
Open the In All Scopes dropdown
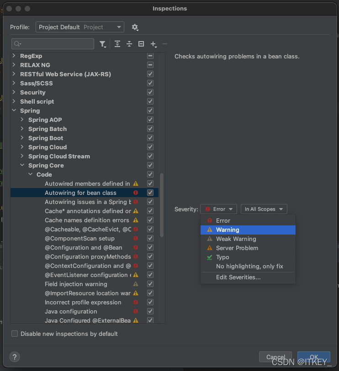tap(264, 209)
